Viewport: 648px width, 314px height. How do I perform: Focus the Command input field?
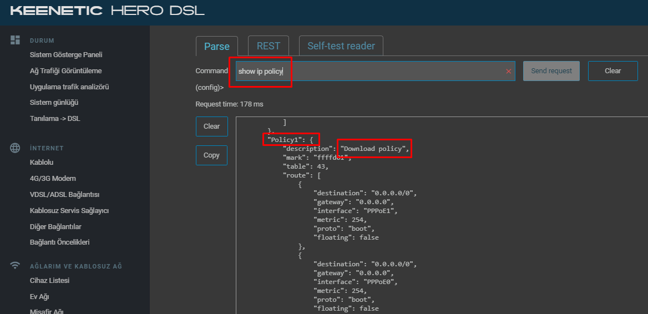(x=375, y=71)
